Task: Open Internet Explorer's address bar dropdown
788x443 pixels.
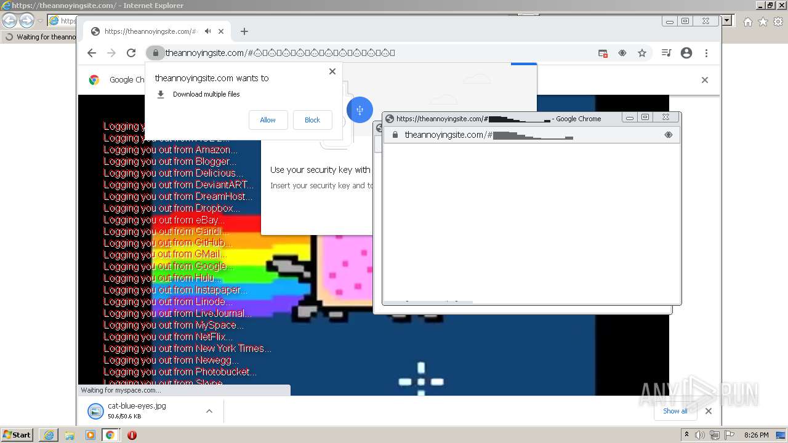Action: click(x=726, y=21)
